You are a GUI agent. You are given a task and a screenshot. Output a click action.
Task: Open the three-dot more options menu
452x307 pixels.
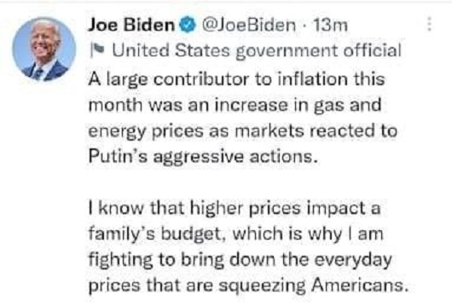[x=429, y=24]
